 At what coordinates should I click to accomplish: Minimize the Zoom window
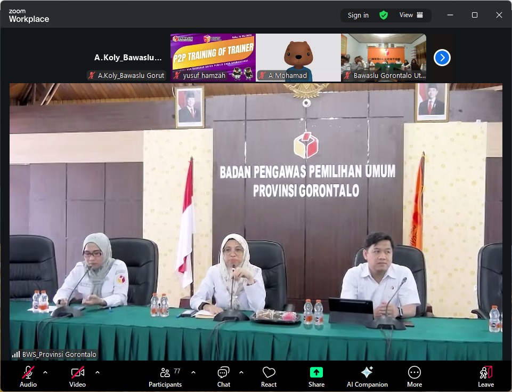[x=450, y=15]
